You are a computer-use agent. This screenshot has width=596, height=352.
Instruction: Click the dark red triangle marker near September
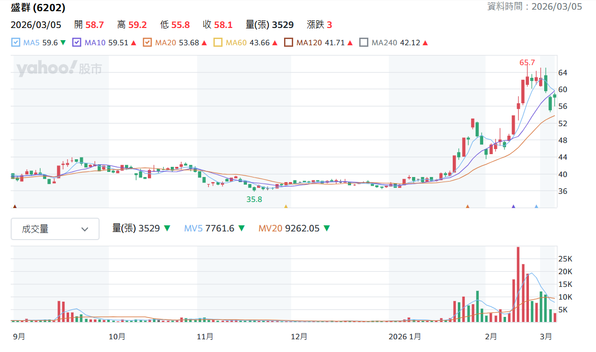click(15, 206)
